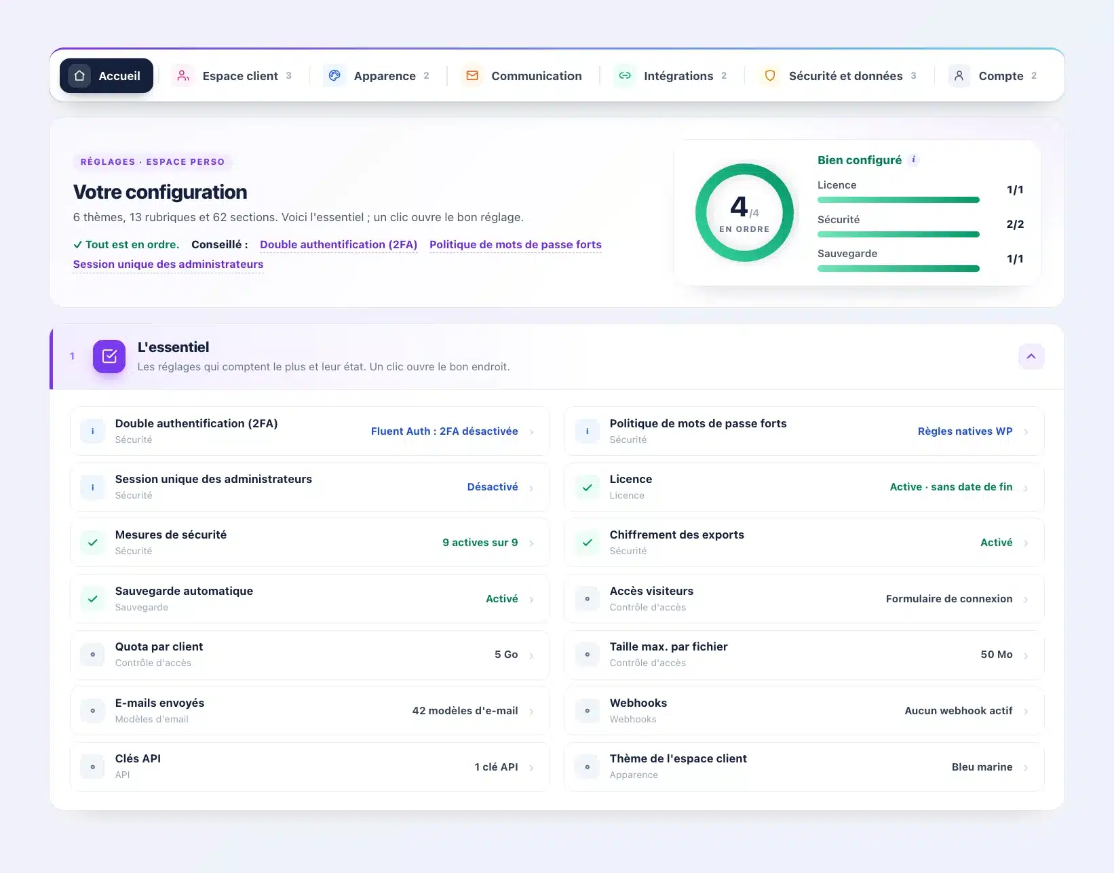Follow Session unique des administrateurs recommended link
Viewport: 1114px width, 873px height.
(168, 264)
